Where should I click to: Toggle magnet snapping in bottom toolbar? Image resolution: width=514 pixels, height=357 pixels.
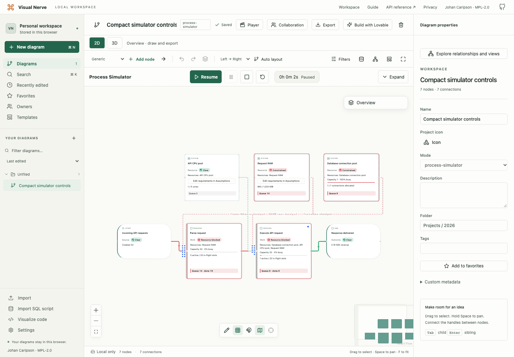pyautogui.click(x=249, y=330)
